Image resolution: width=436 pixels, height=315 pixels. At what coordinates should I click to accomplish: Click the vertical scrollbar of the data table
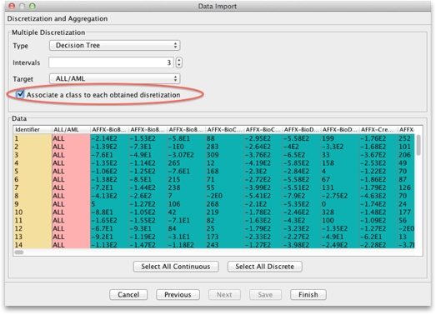coord(418,145)
